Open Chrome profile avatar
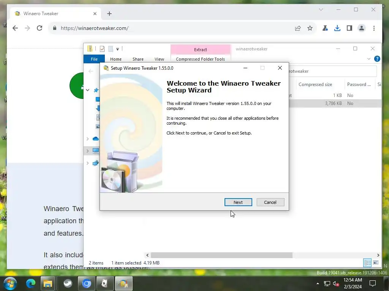The height and width of the screenshot is (291, 389). click(x=362, y=28)
